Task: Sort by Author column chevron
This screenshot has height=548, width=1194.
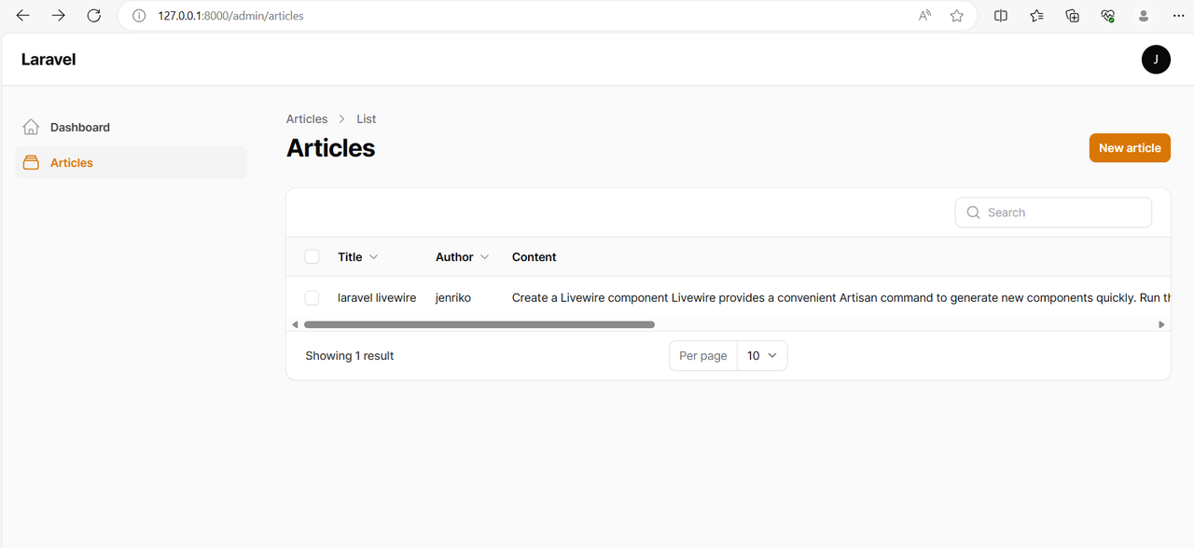Action: pos(484,257)
